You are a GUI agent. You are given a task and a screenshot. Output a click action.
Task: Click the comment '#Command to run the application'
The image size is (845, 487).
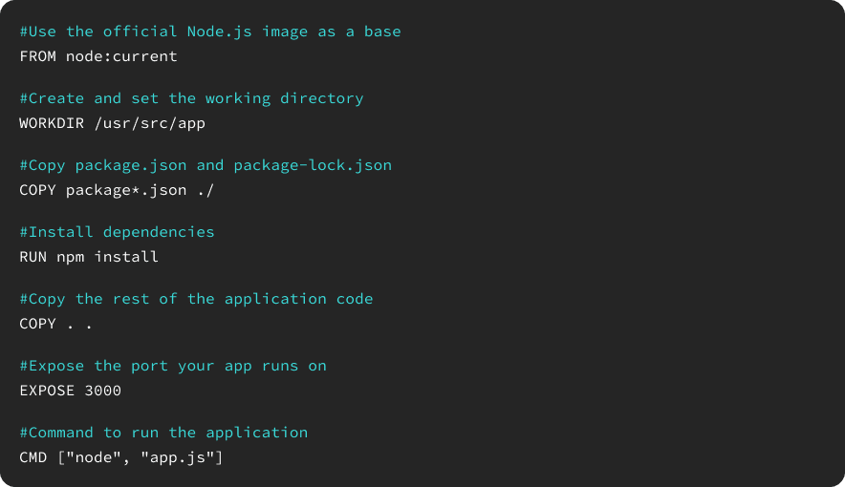tap(163, 433)
